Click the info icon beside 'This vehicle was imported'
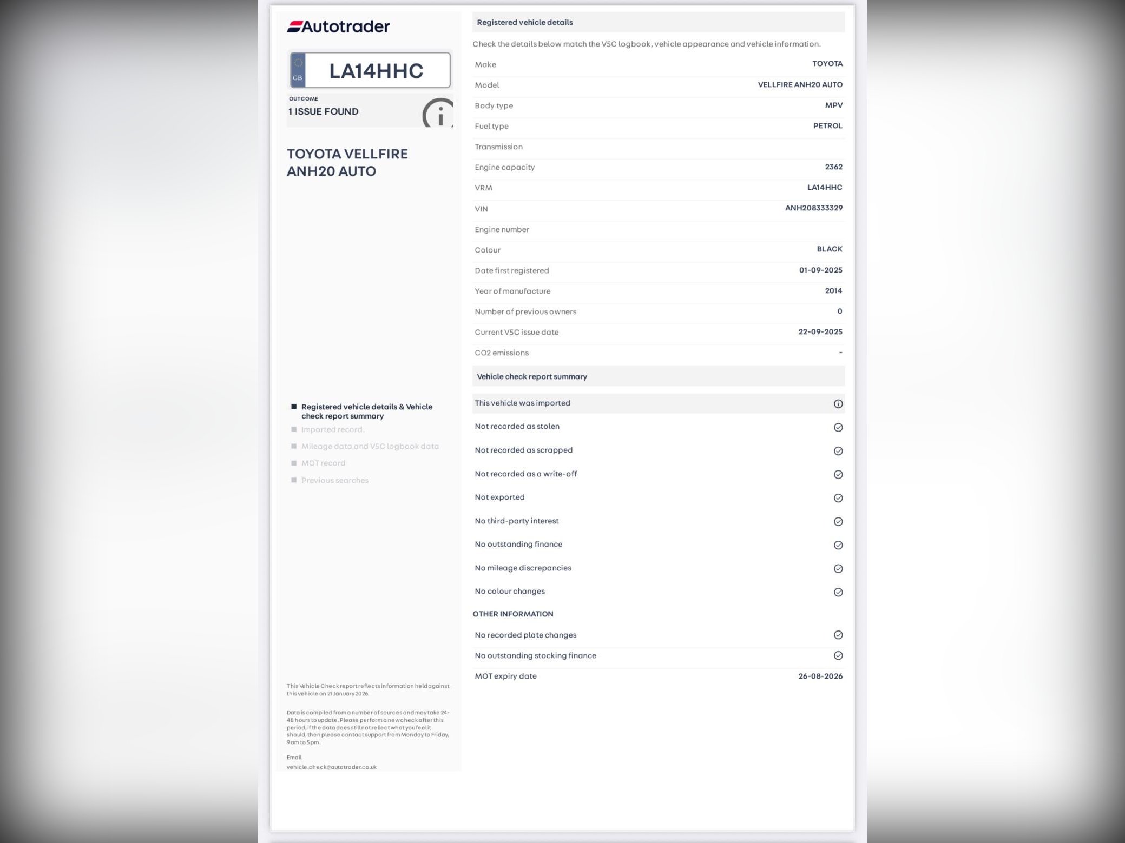Image resolution: width=1125 pixels, height=843 pixels. (838, 404)
